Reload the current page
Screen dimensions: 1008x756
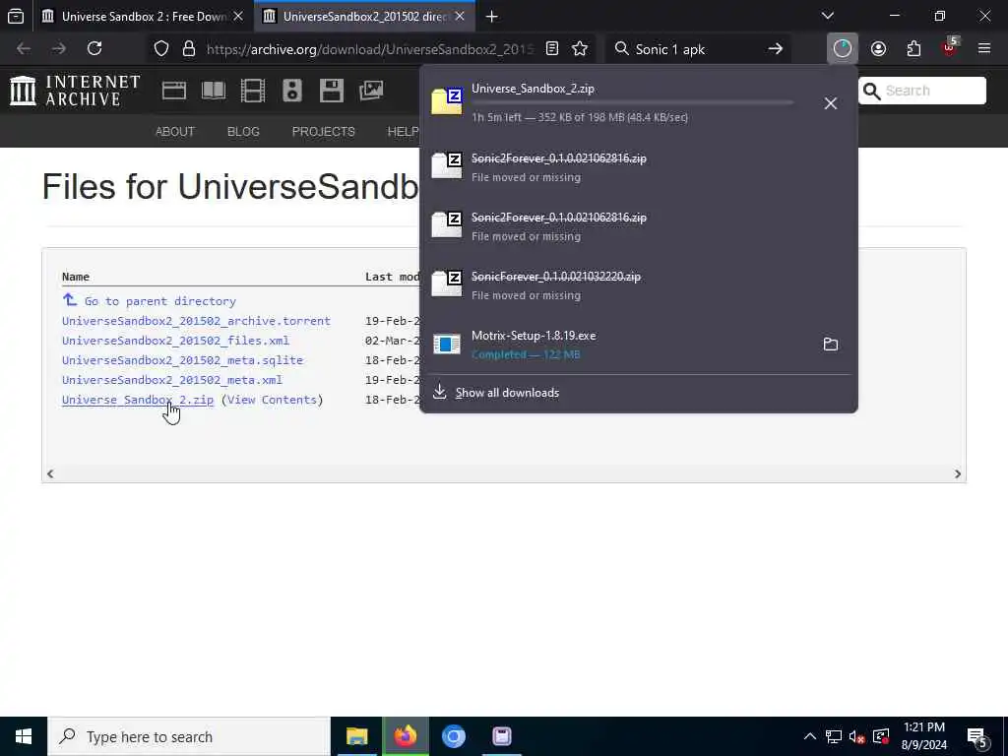click(x=94, y=49)
